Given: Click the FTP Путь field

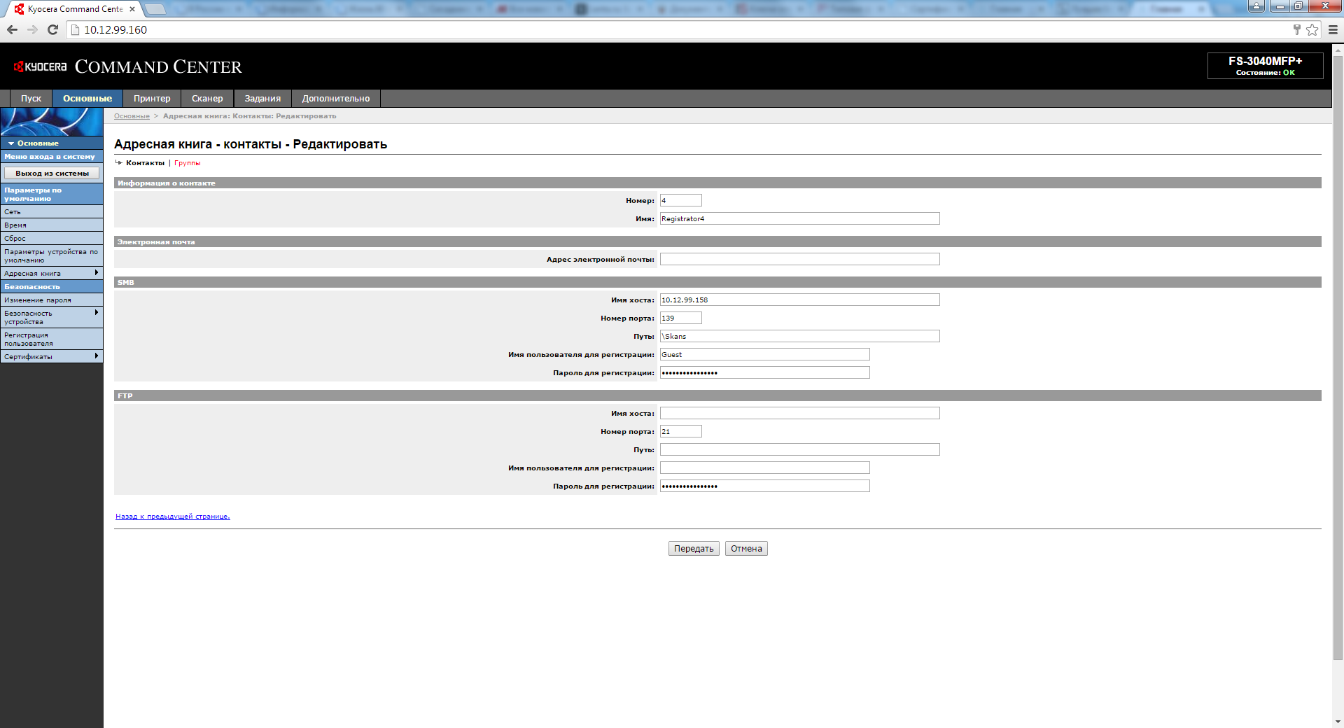Looking at the screenshot, I should pos(799,449).
